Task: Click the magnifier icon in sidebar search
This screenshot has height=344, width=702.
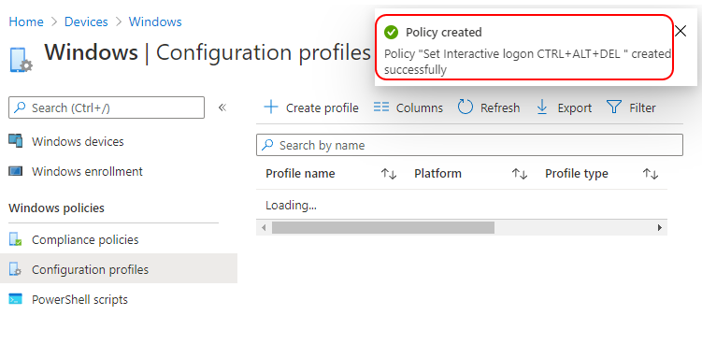Action: [20, 107]
